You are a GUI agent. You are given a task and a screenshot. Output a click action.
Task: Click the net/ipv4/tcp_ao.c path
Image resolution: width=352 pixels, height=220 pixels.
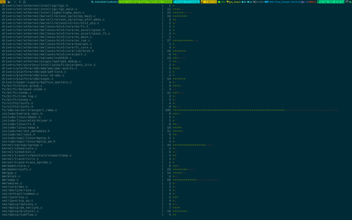(x=17, y=201)
